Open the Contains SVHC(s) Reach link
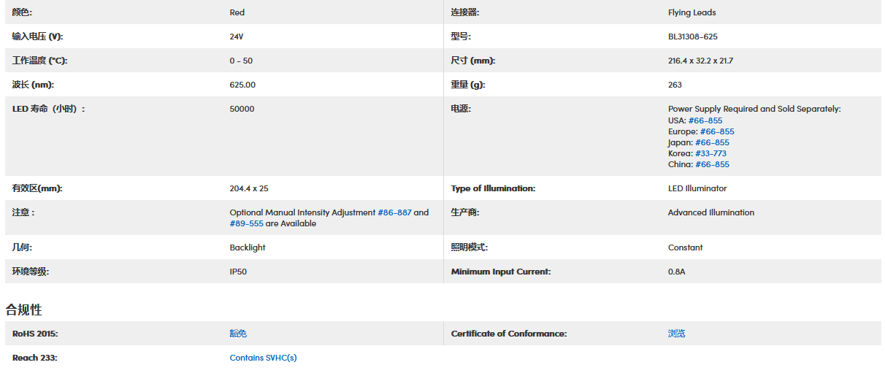 click(263, 358)
